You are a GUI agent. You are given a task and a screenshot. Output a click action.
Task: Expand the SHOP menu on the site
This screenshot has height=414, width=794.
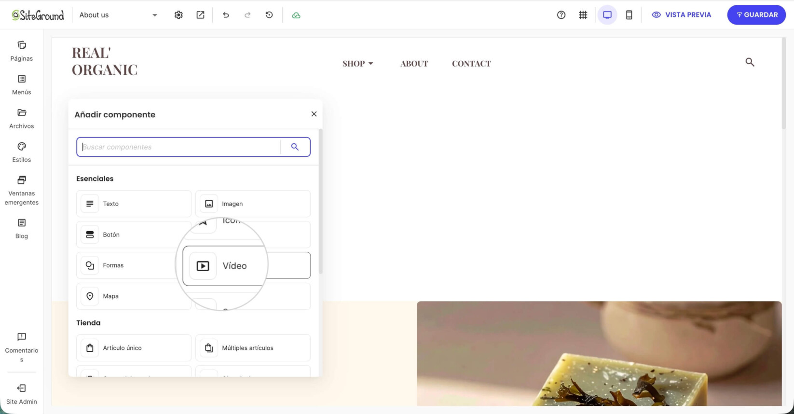pos(358,64)
